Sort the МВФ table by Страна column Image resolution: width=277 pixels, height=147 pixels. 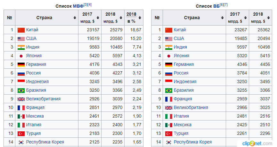click(x=75, y=18)
